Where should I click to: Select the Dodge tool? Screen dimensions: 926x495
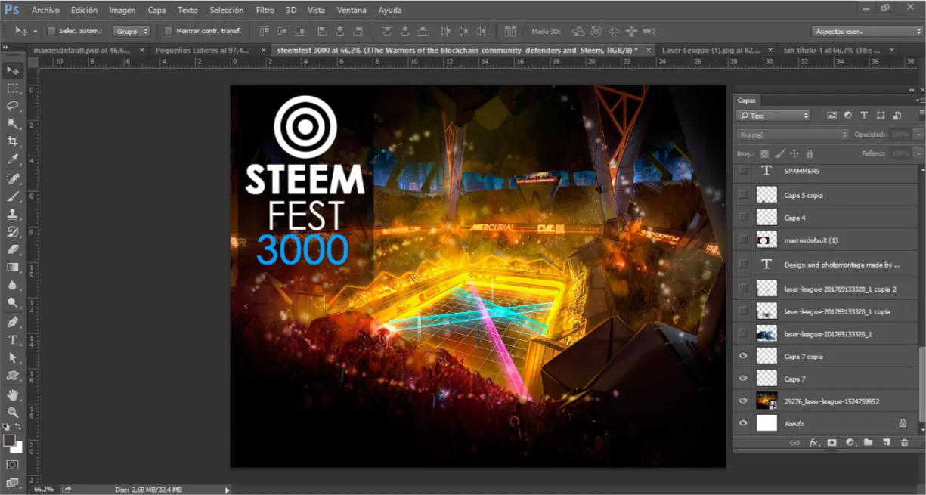pos(13,303)
